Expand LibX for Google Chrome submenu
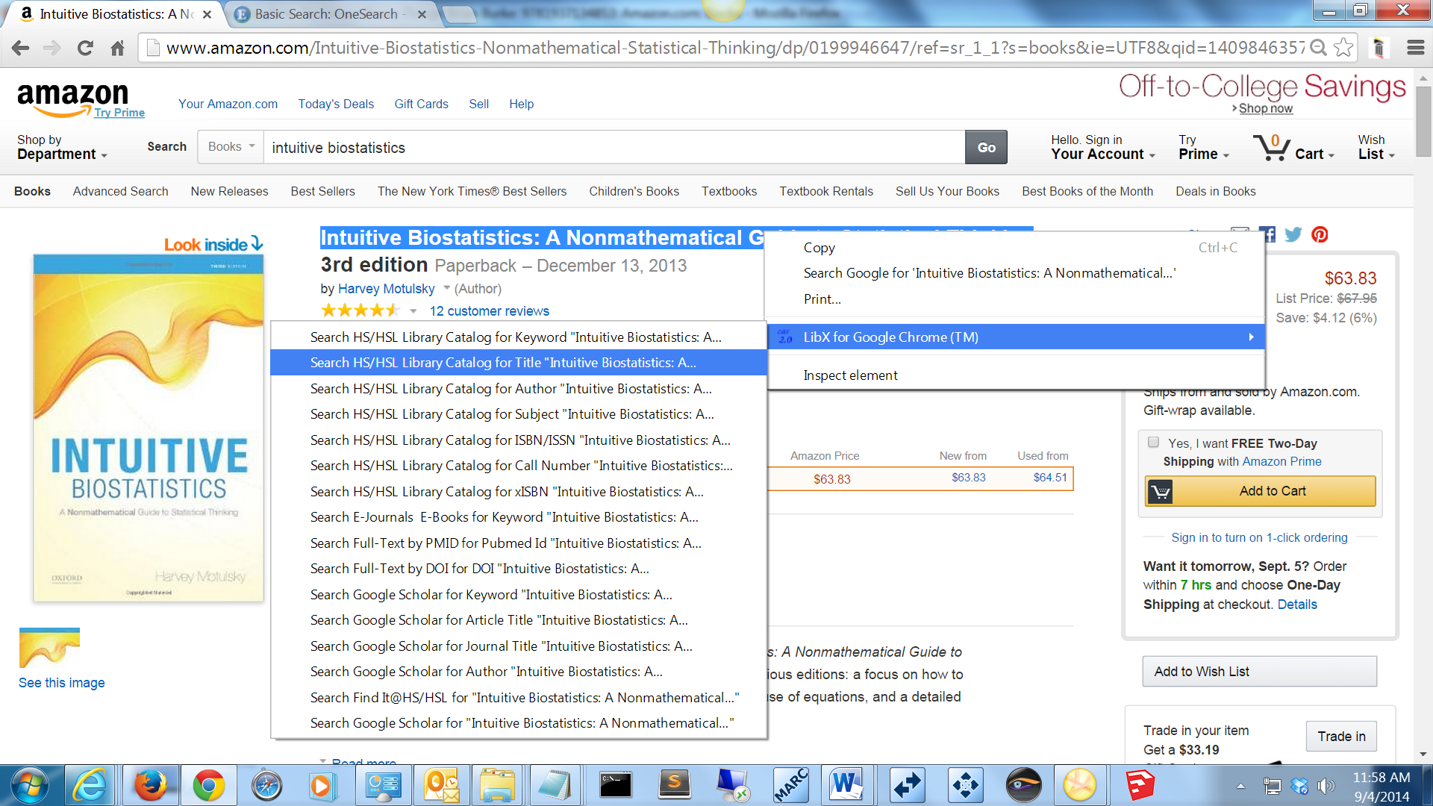Screen dimensions: 1433x806 1016,337
